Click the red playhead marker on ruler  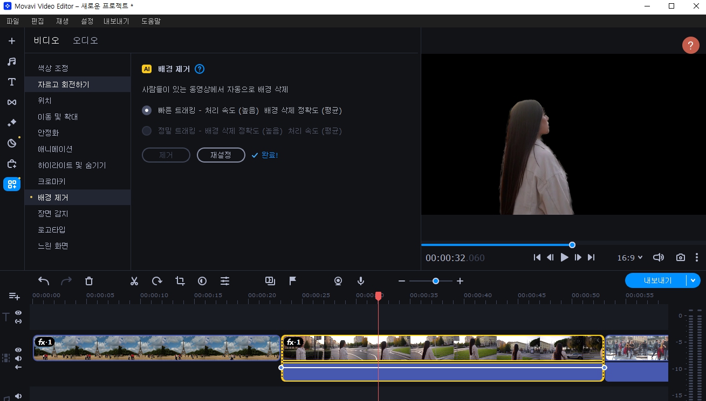379,296
